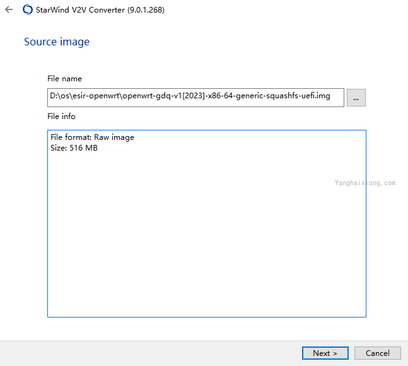
Task: Proceed with the Next > button
Action: (x=325, y=353)
